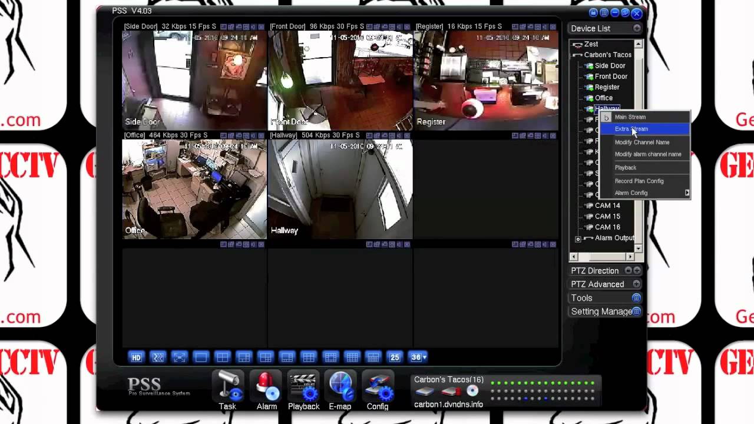Select Office camera in device tree
The height and width of the screenshot is (424, 754).
[x=603, y=98]
